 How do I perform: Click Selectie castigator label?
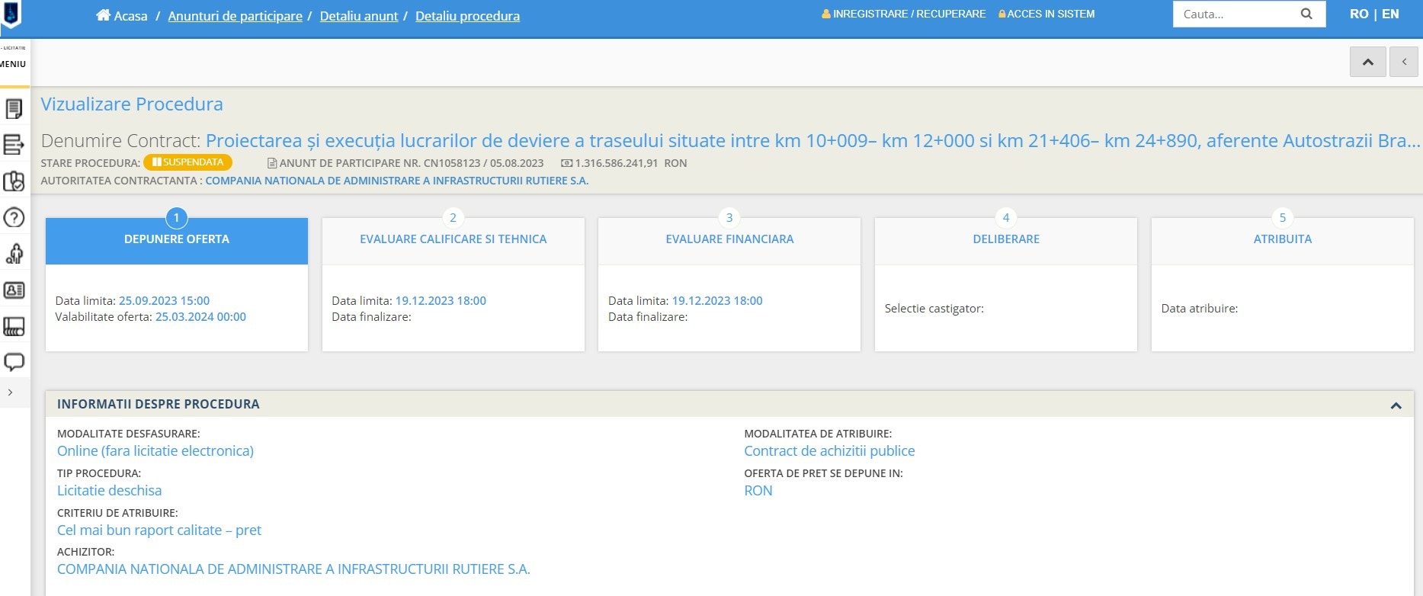[934, 309]
